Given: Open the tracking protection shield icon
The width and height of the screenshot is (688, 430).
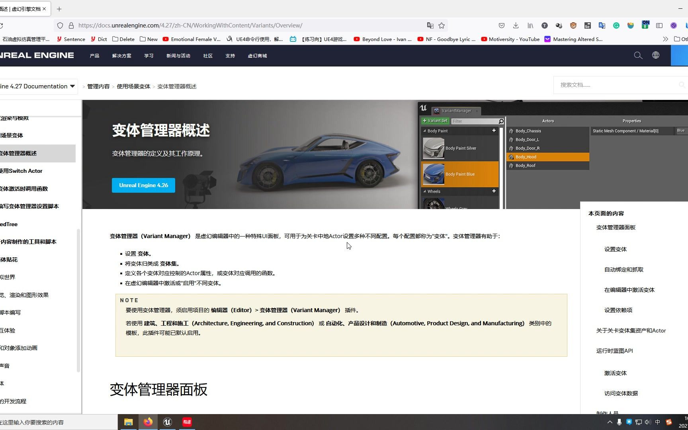Looking at the screenshot, I should tap(60, 25).
